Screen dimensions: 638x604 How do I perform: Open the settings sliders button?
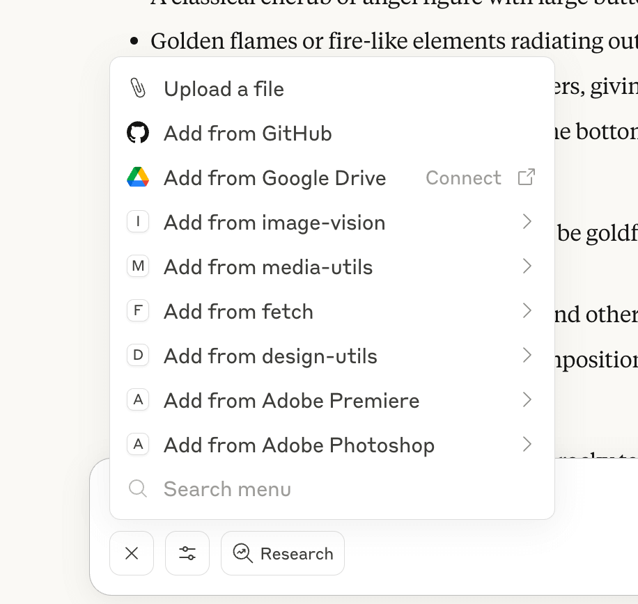tap(187, 553)
